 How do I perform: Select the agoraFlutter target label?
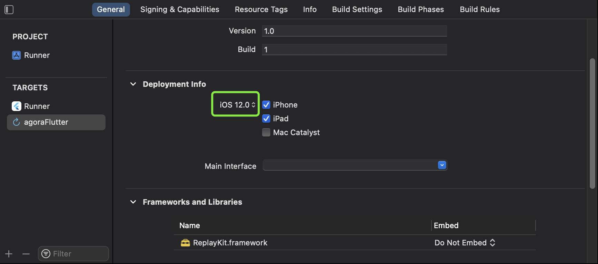point(46,122)
